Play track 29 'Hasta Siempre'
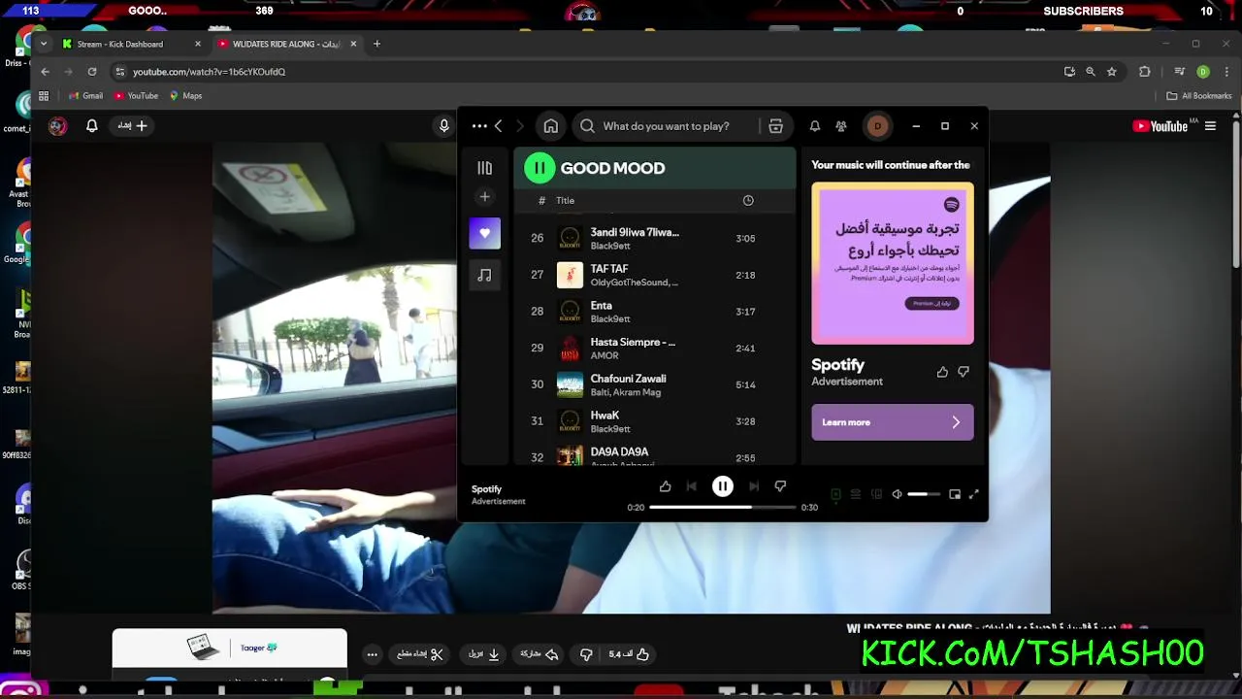Image resolution: width=1242 pixels, height=699 pixels. (x=654, y=349)
